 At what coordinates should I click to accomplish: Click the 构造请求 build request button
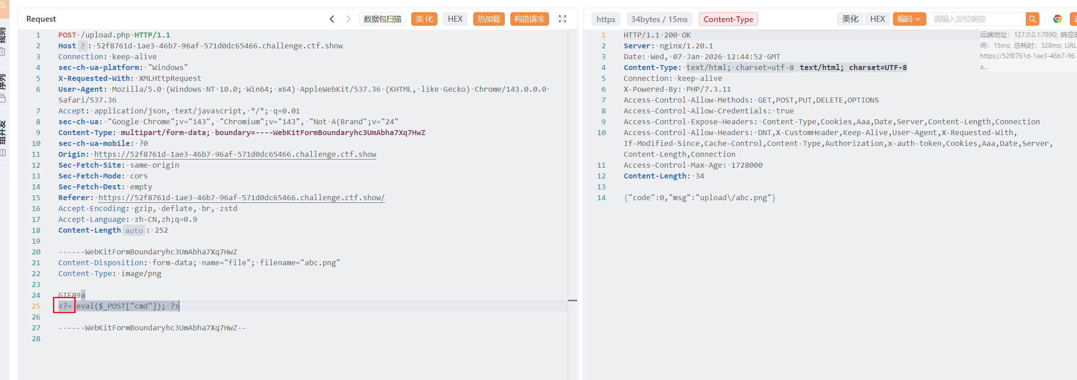(529, 19)
